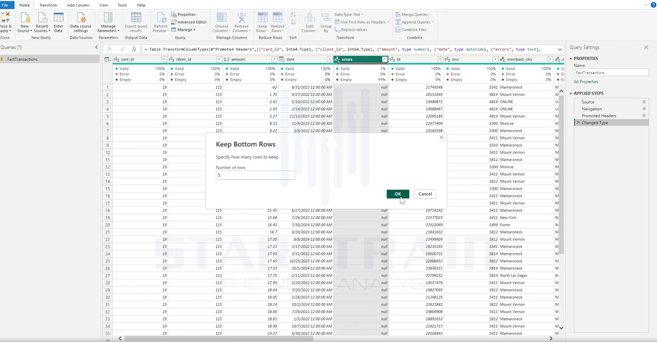Click the Manage Parameters icon
The width and height of the screenshot is (657, 342).
point(108,18)
